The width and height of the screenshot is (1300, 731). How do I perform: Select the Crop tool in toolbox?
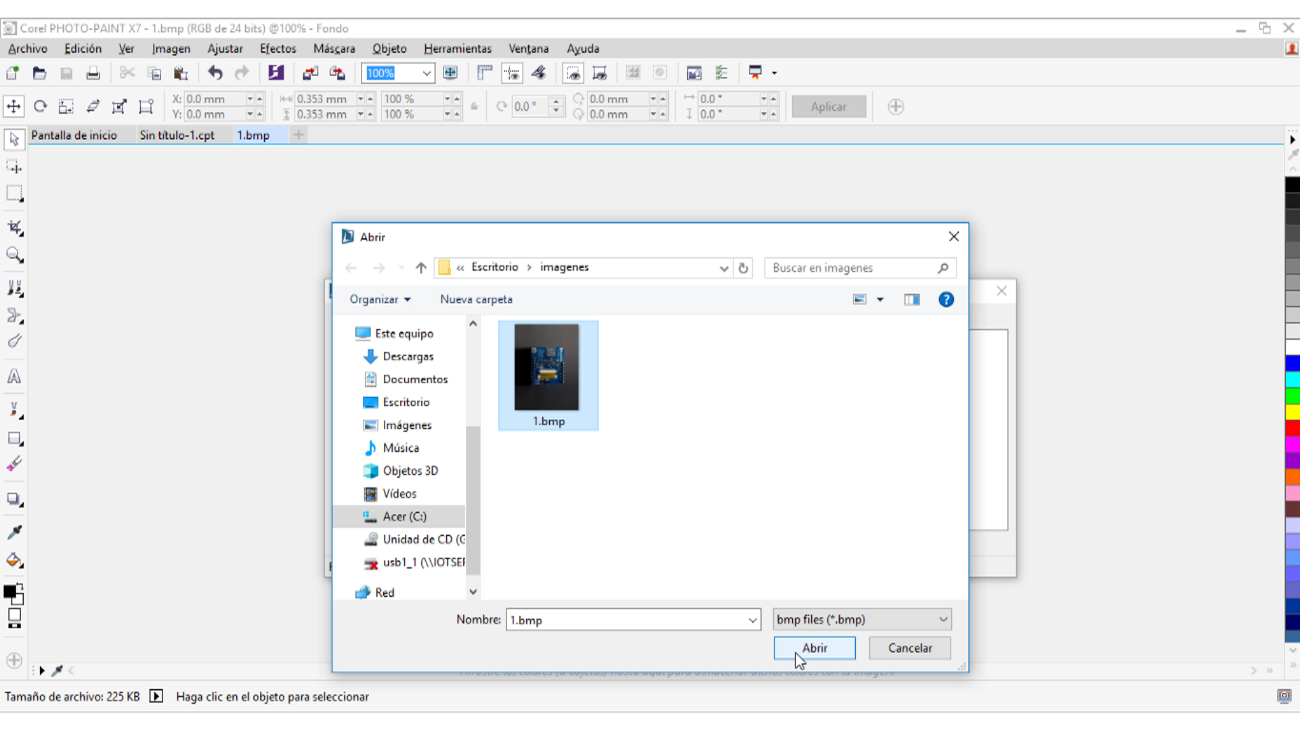point(15,228)
